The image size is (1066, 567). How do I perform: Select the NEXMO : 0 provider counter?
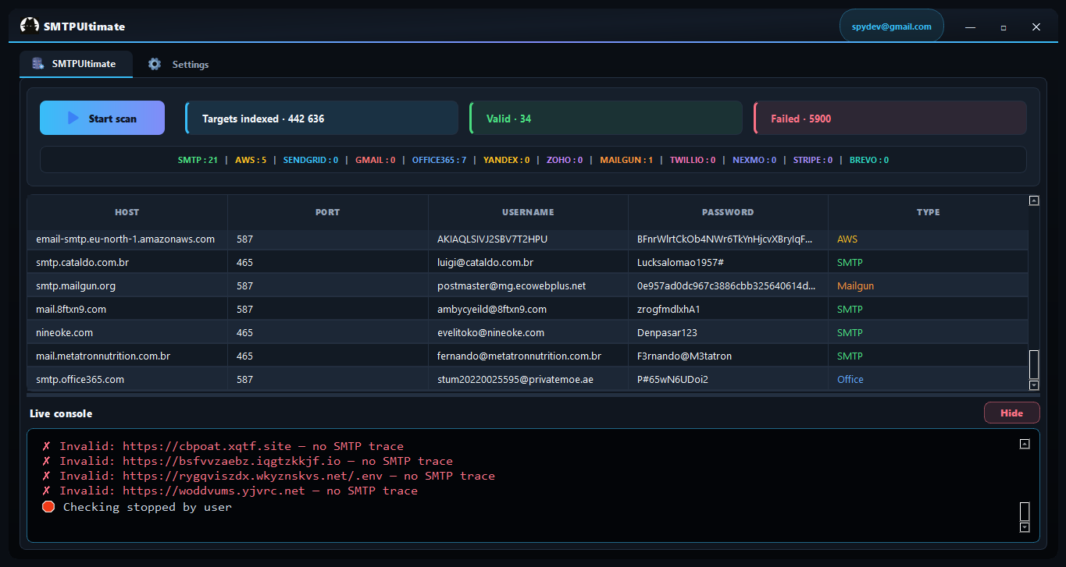click(755, 160)
